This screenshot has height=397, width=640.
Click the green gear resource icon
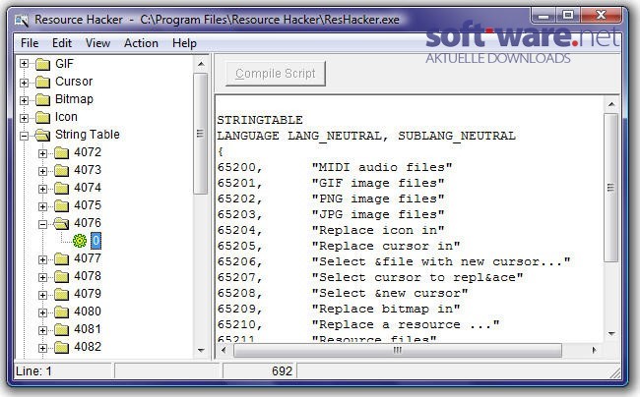pyautogui.click(x=80, y=241)
